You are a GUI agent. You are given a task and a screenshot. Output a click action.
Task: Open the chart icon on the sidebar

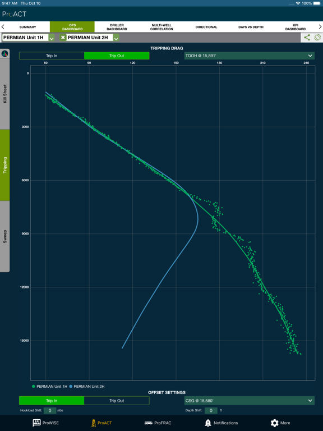tap(4, 54)
